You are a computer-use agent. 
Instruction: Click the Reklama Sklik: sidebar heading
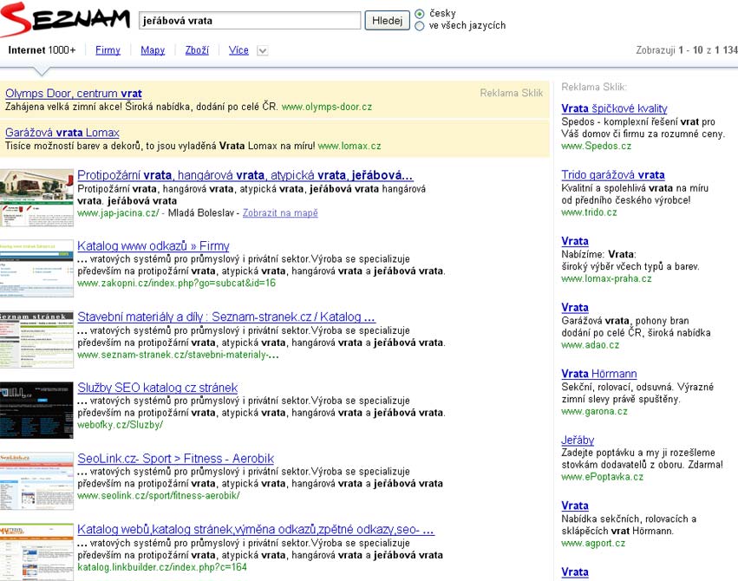click(x=594, y=87)
